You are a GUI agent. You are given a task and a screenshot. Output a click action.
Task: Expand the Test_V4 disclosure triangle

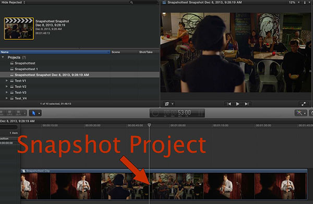[7, 98]
